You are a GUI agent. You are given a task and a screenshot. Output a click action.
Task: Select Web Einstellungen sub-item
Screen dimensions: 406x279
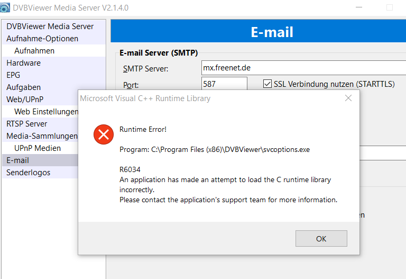coord(40,112)
